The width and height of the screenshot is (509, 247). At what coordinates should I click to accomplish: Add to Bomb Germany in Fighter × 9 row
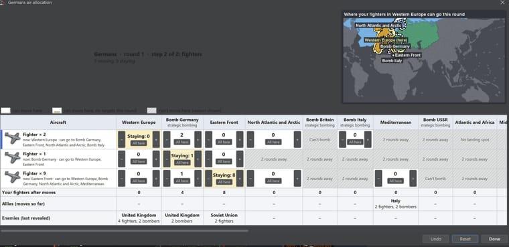click(x=198, y=178)
